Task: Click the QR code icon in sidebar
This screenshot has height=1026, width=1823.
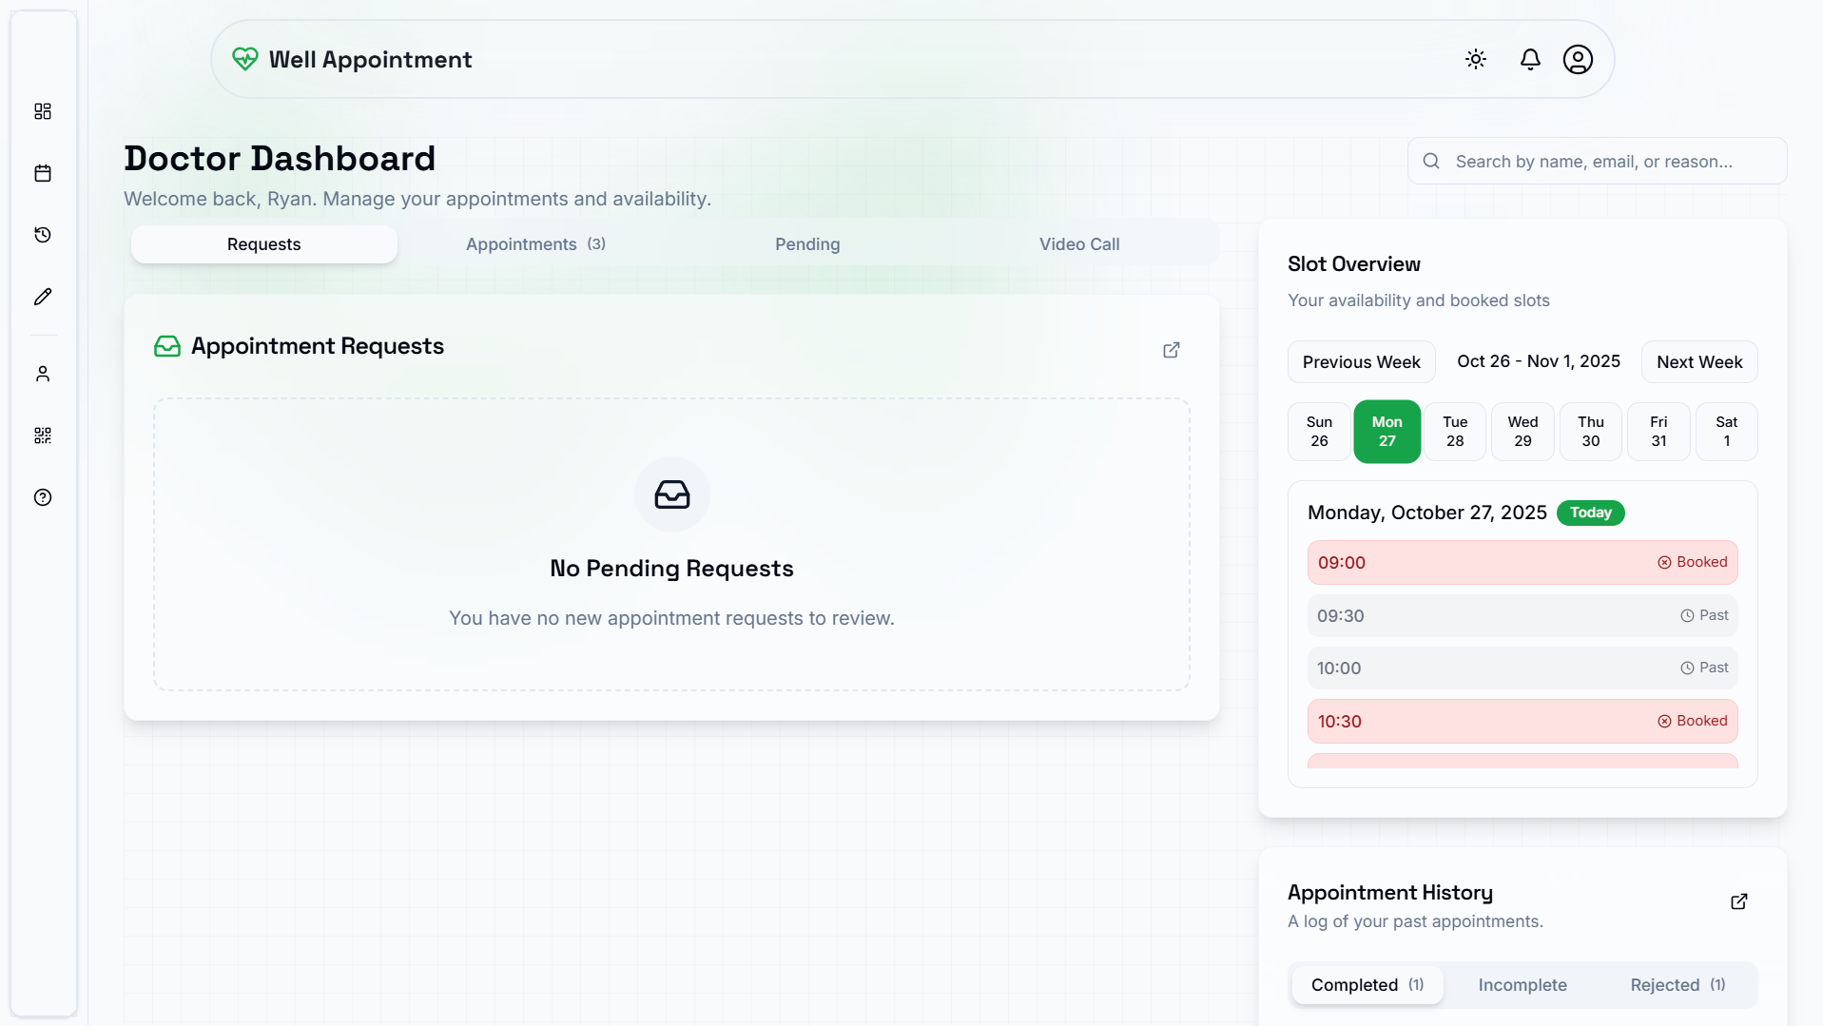Action: tap(43, 436)
